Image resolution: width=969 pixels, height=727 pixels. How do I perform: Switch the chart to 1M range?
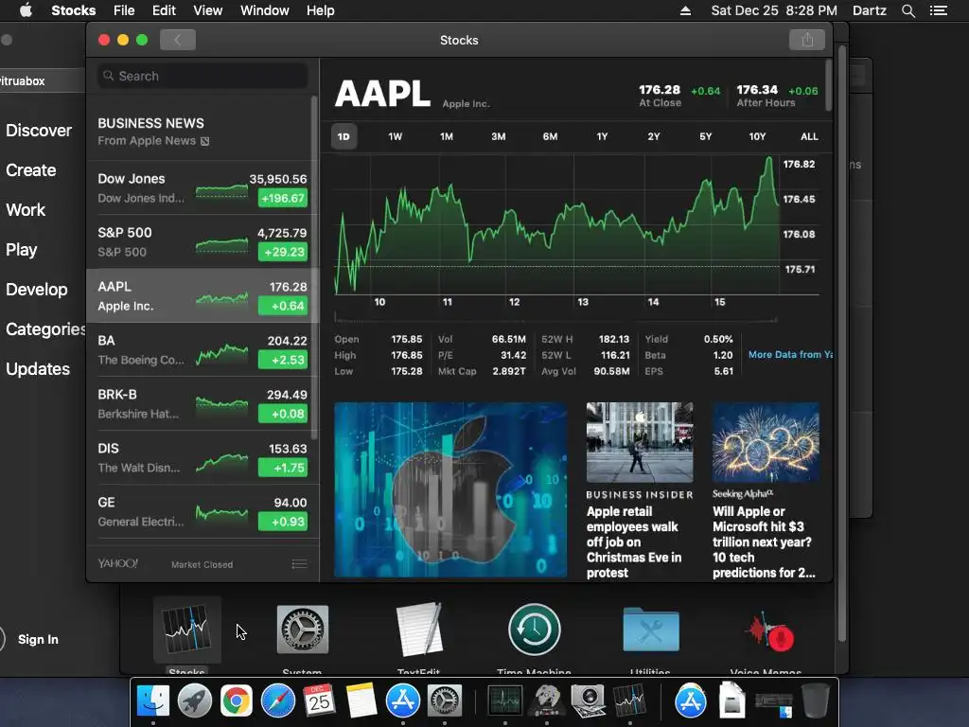[x=447, y=136]
